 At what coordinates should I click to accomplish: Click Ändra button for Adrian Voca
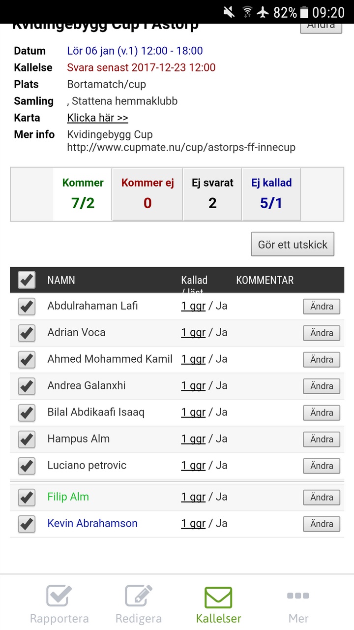322,333
